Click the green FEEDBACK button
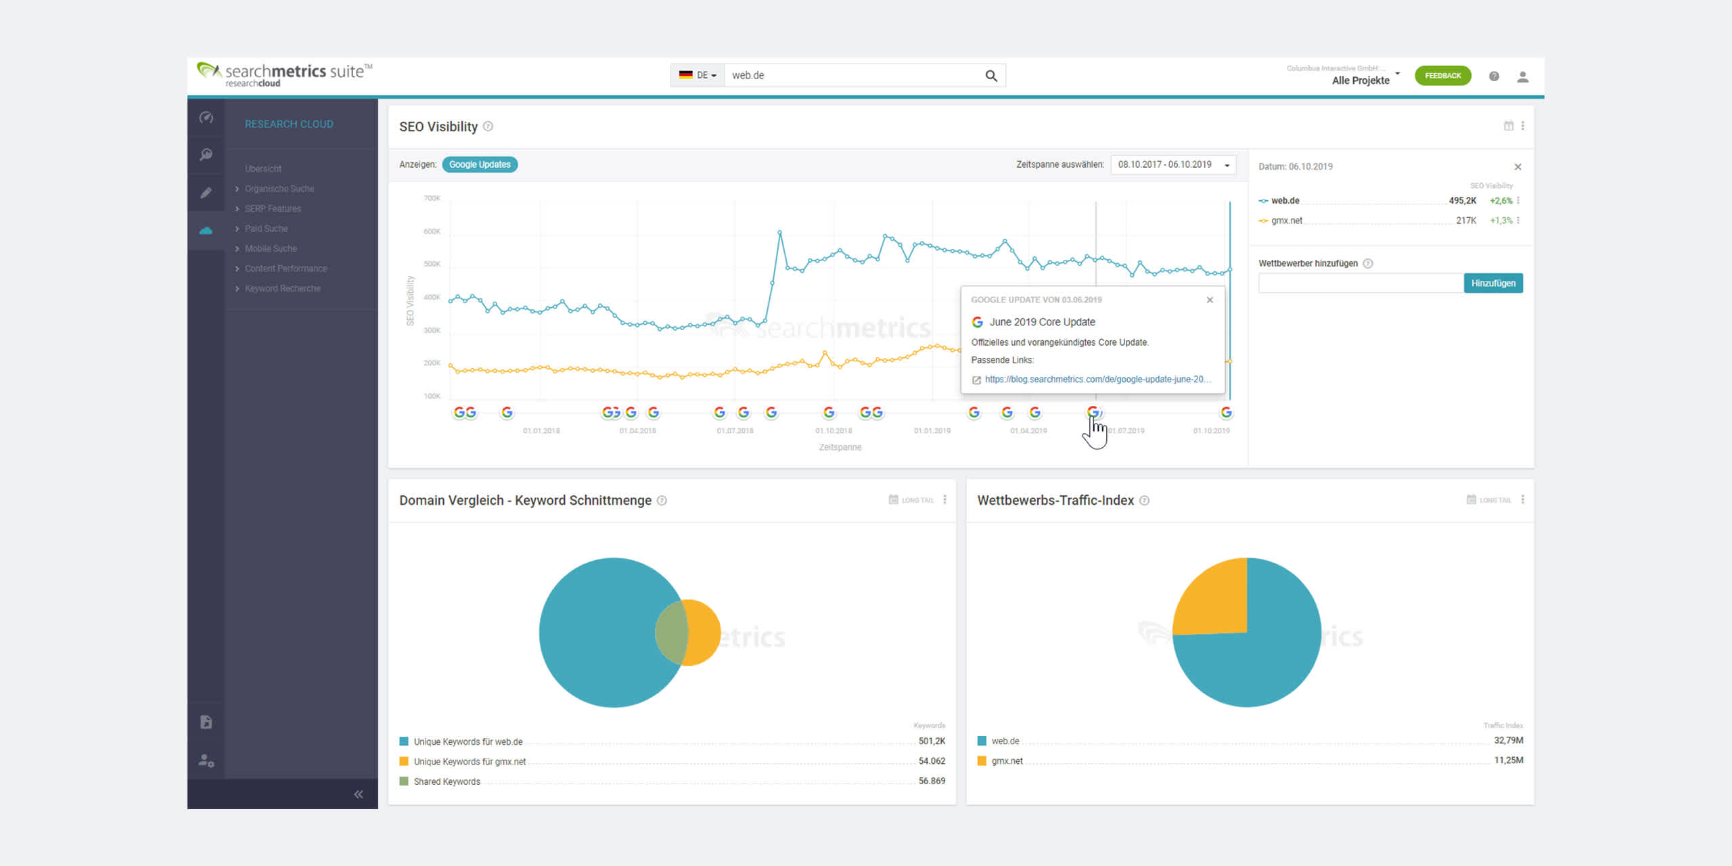The height and width of the screenshot is (866, 1732). pyautogui.click(x=1442, y=75)
